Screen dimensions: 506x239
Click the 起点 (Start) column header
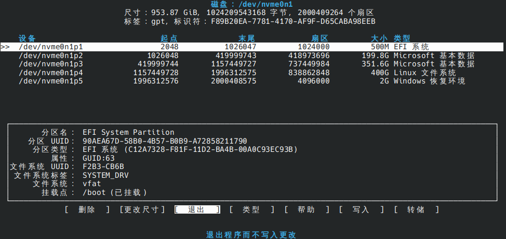(x=169, y=38)
